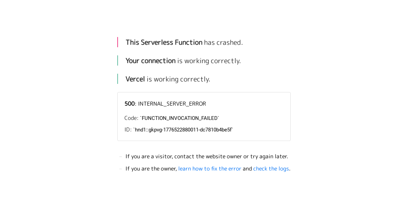Click the "has crashed." status text
This screenshot has width=408, height=214.
(x=223, y=42)
